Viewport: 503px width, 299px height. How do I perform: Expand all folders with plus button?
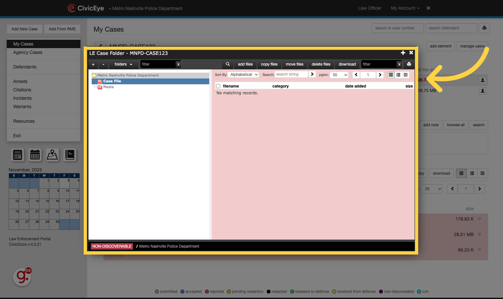pyautogui.click(x=93, y=64)
